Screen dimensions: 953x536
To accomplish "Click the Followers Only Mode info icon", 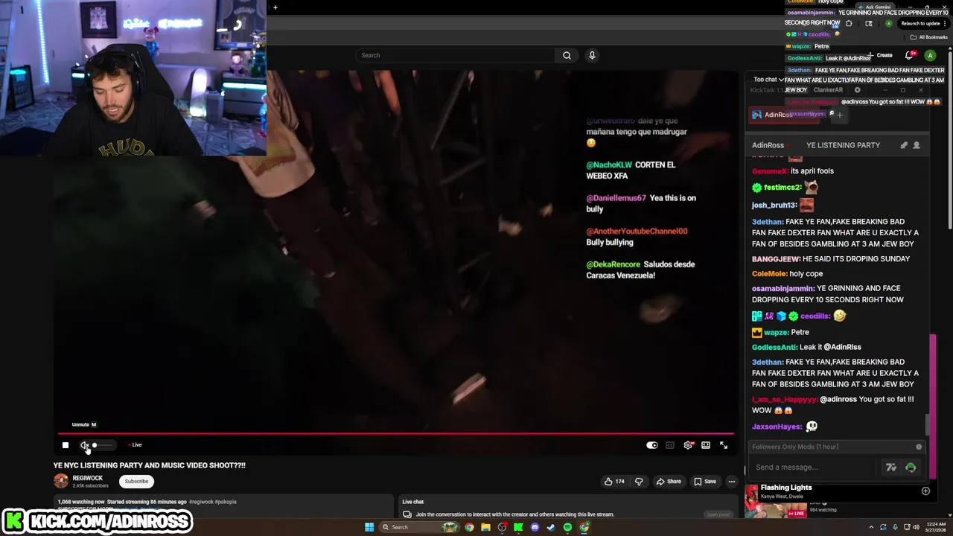I will pyautogui.click(x=919, y=447).
